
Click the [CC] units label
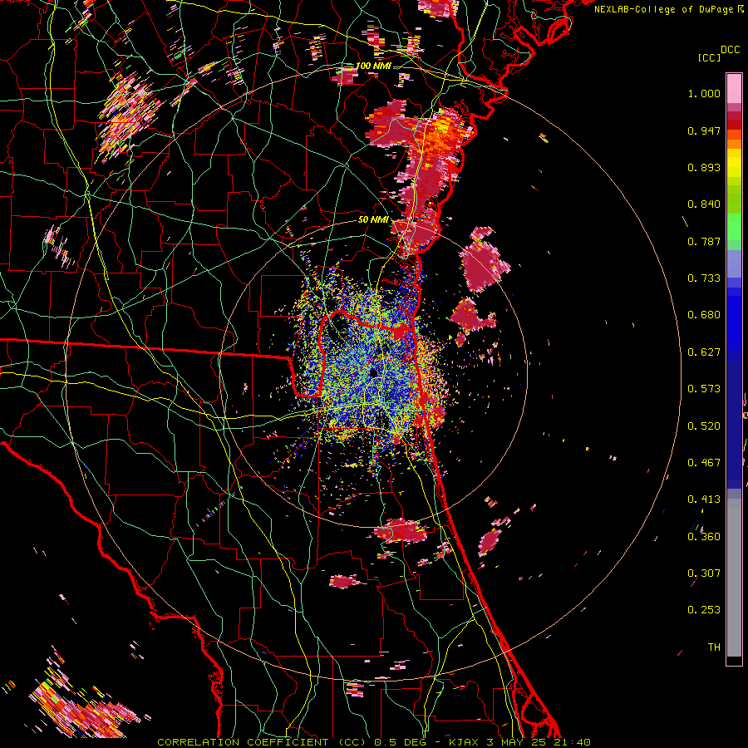(709, 57)
